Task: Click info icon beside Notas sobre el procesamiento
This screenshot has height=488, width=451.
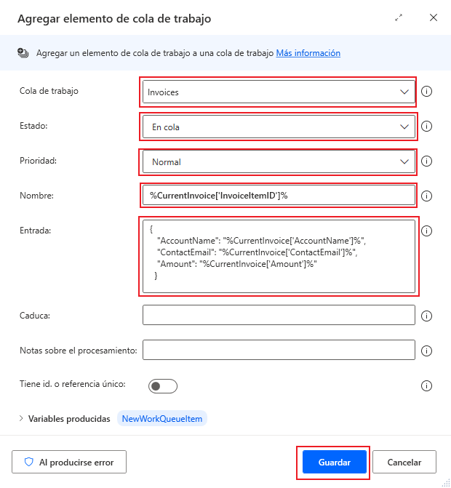Action: coord(427,351)
